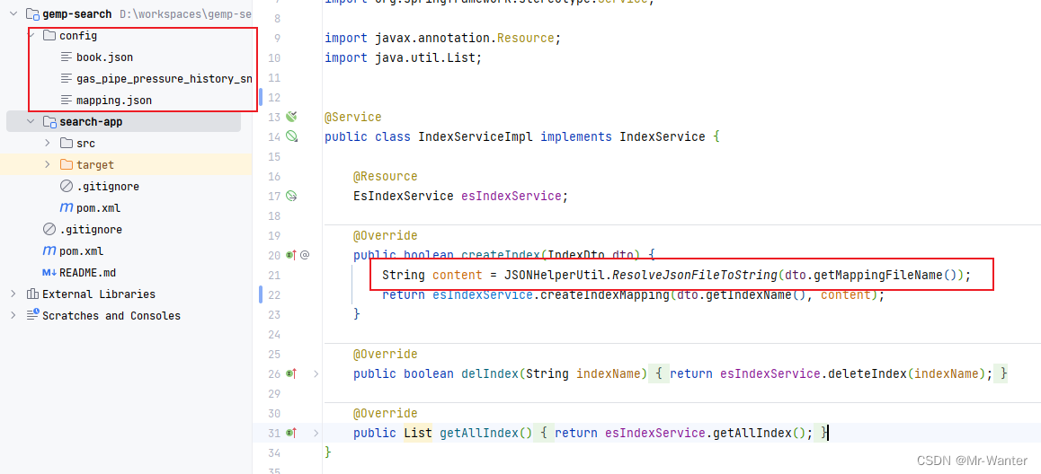
Task: Click the config folder icon
Action: point(49,35)
